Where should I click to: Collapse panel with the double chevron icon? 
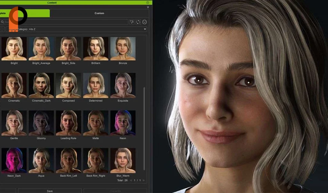[x=148, y=7]
